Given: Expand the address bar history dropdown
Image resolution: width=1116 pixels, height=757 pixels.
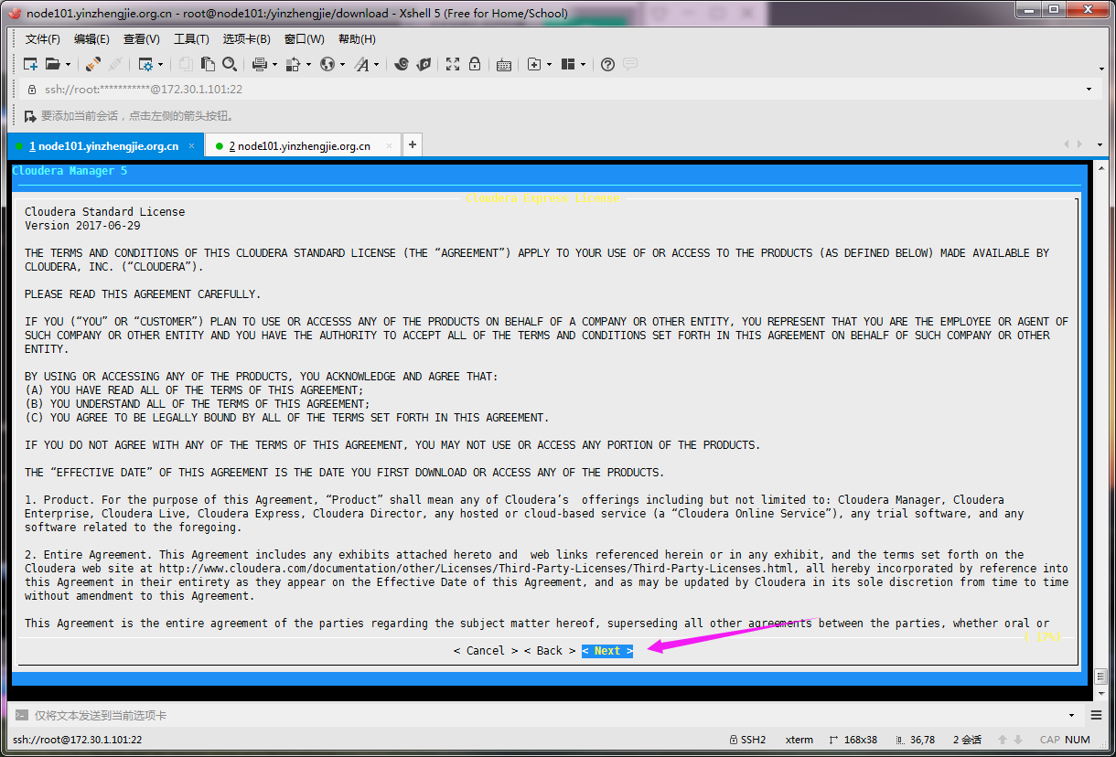Looking at the screenshot, I should click(1089, 90).
